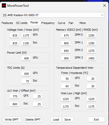Image resolution: width=109 pixels, height=125 pixels.
Task: Switch to the More tab
Action: pos(83,23)
